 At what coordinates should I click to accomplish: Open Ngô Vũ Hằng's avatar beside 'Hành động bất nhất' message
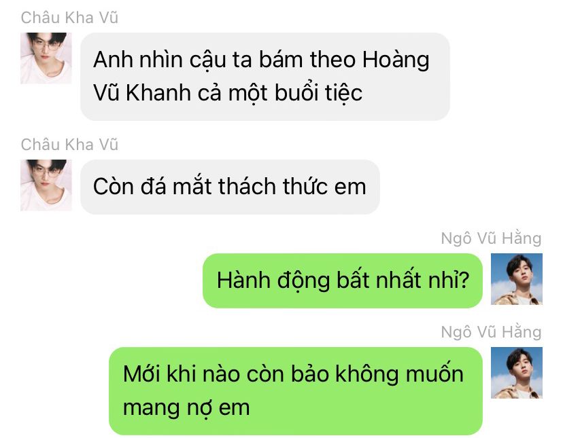coord(517,279)
